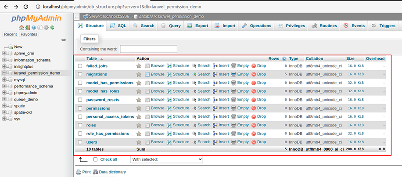Open Structure of migrations table
Screen dimensions: 402x177
point(178,74)
